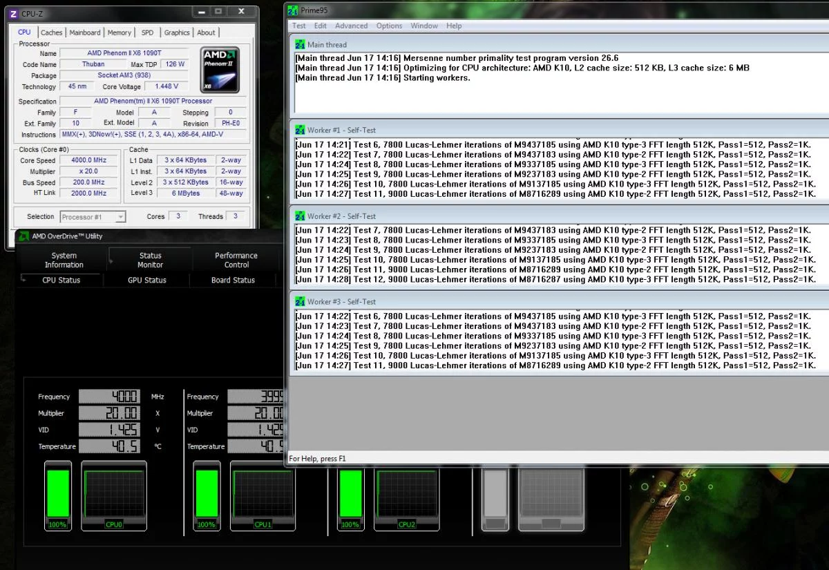Open the Window menu in Prime95
Screen dimensions: 829x570
tap(424, 26)
